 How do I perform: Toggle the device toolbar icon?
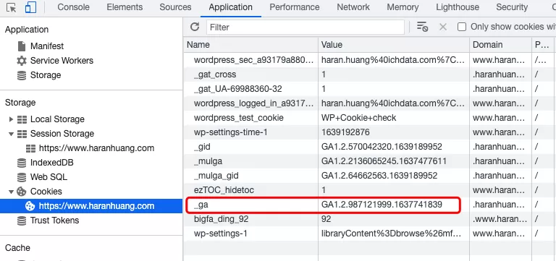pyautogui.click(x=30, y=7)
